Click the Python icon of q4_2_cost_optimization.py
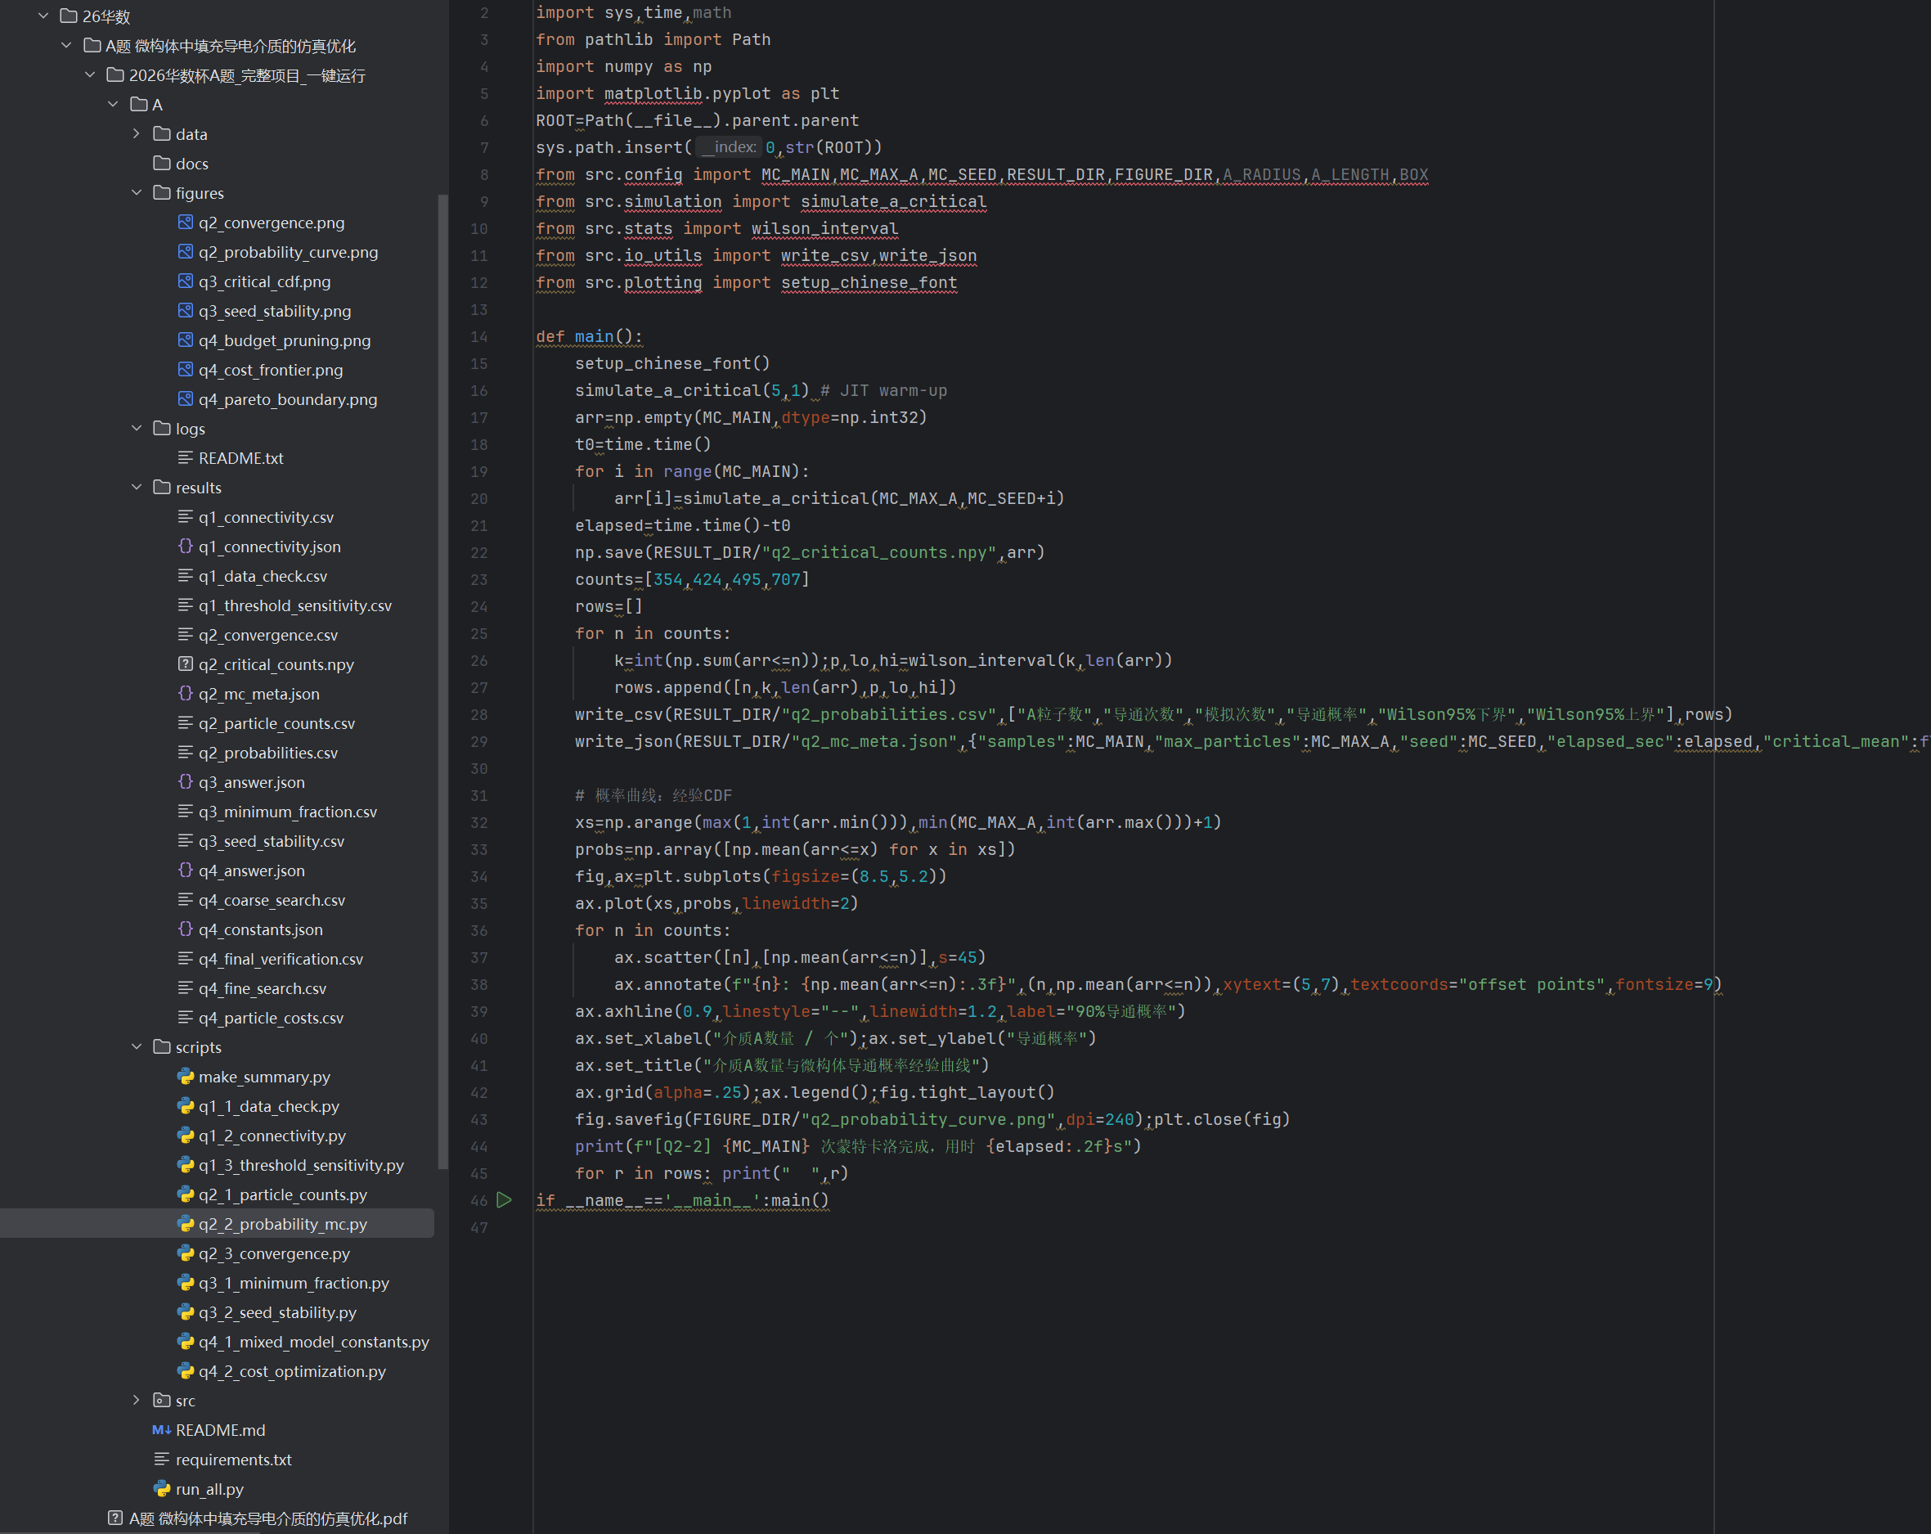The image size is (1931, 1534). 186,1371
